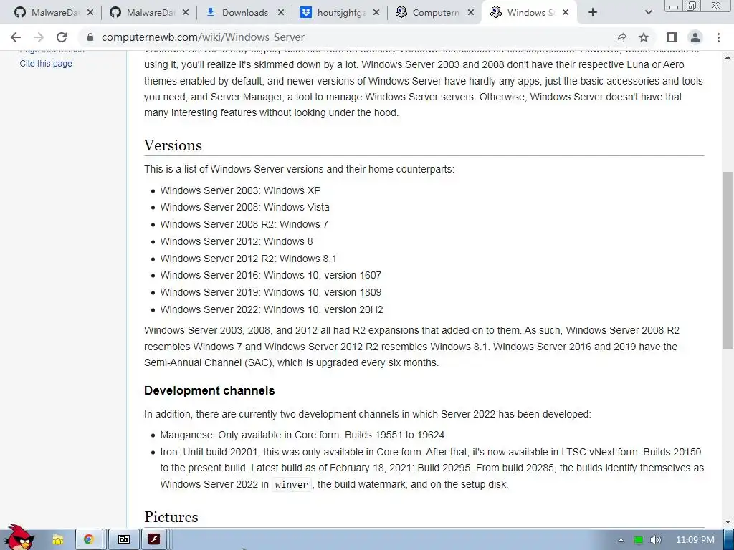Click the Angry Birds start button
Viewport: 734px width, 550px height.
[19, 538]
